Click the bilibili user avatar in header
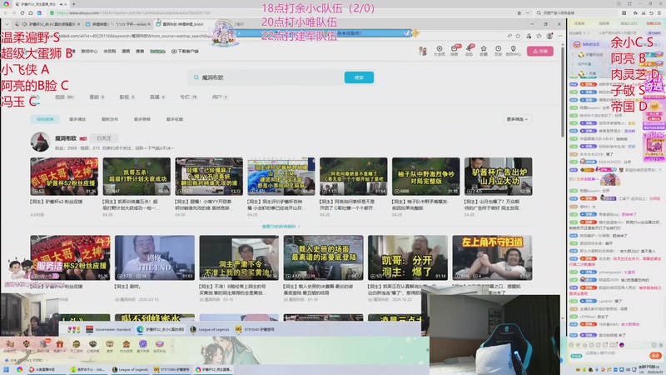The height and width of the screenshot is (375, 666). (423, 51)
